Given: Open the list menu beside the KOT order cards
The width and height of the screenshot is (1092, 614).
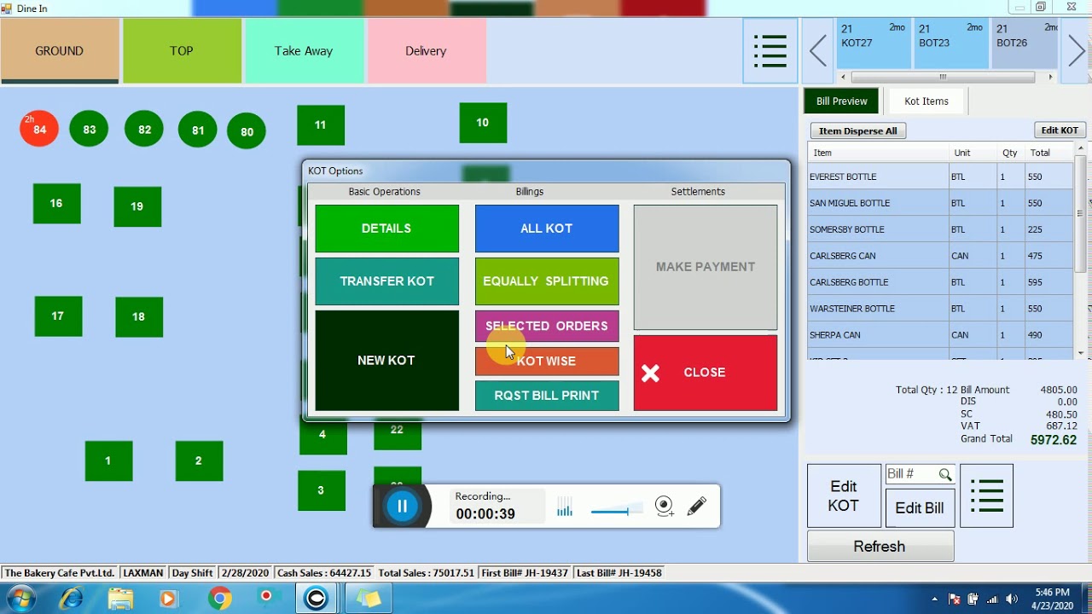Looking at the screenshot, I should (770, 51).
